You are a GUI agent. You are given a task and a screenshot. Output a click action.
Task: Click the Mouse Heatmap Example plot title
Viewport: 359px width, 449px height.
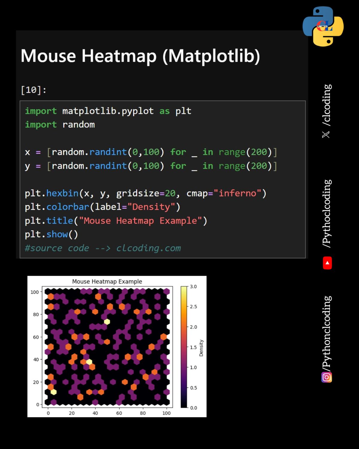[x=107, y=281]
